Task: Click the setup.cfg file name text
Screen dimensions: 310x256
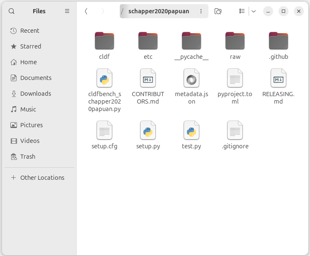Action: tap(104, 146)
